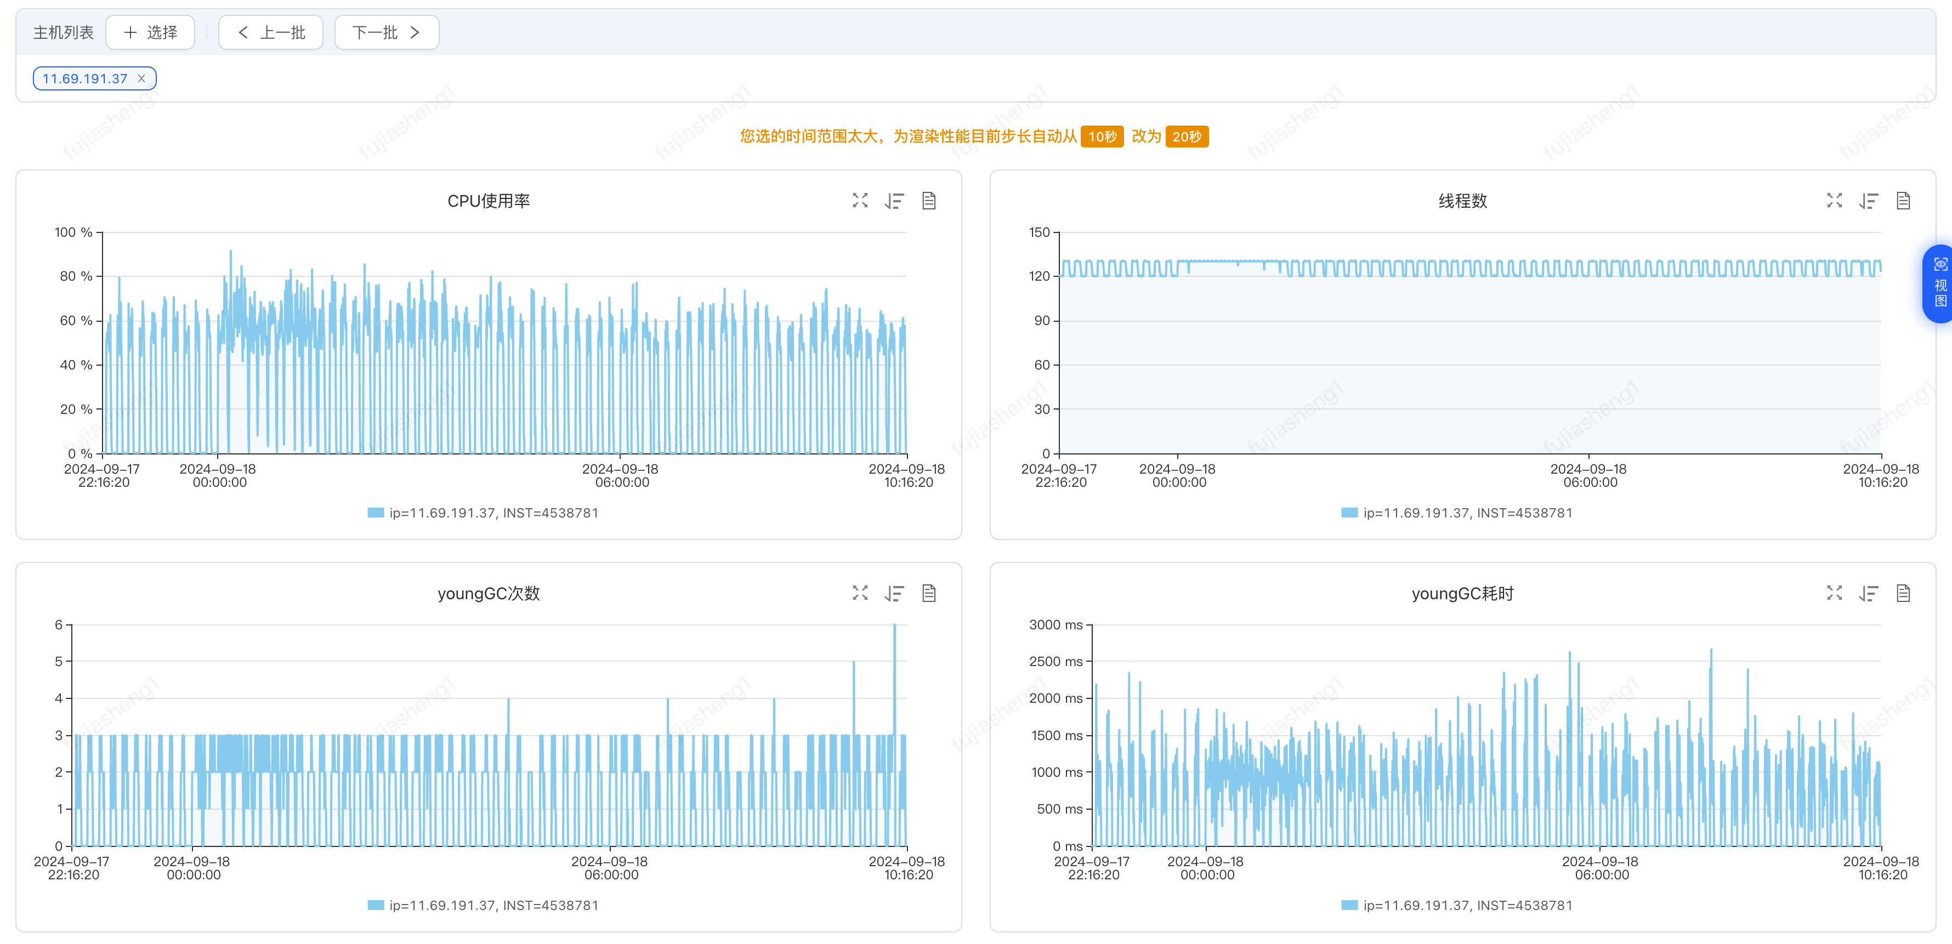Image resolution: width=1952 pixels, height=944 pixels.
Task: Click the 选择 host button
Action: tap(150, 32)
